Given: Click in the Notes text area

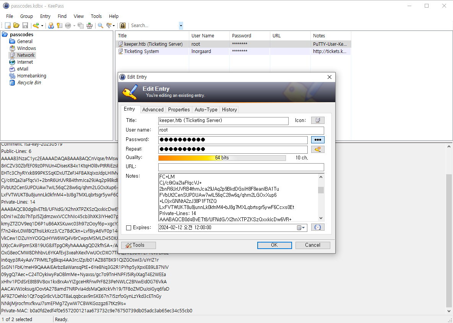Looking at the screenshot, I should click(x=238, y=198).
